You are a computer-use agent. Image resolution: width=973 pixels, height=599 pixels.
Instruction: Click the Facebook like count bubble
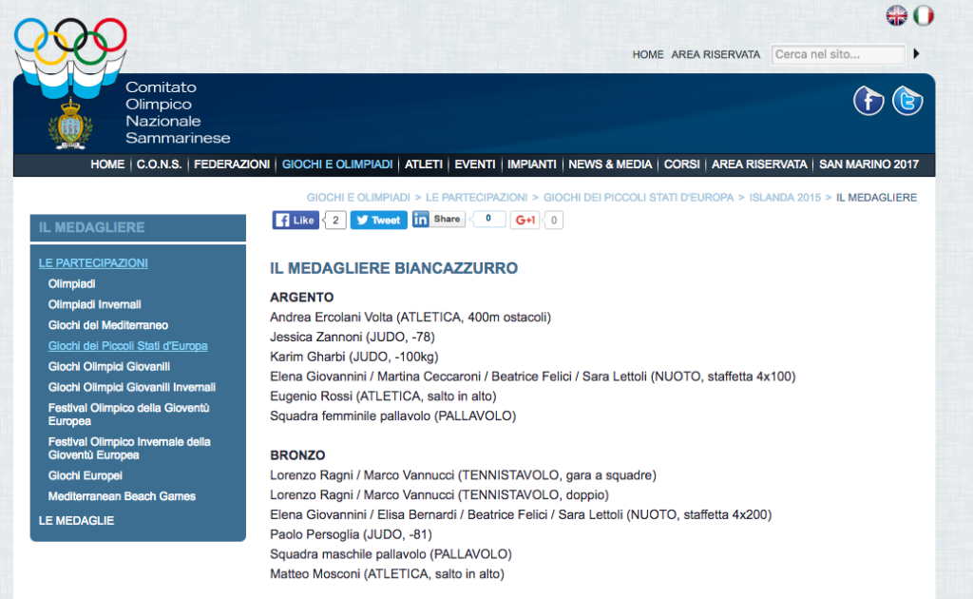[x=335, y=220]
